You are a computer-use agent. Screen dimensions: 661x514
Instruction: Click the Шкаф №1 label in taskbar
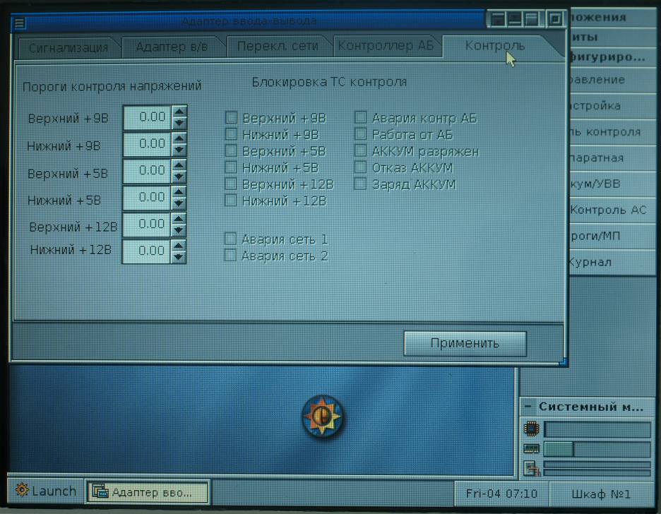(x=601, y=494)
